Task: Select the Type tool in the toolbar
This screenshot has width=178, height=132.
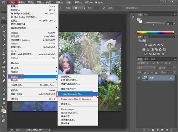Action: coord(4,84)
